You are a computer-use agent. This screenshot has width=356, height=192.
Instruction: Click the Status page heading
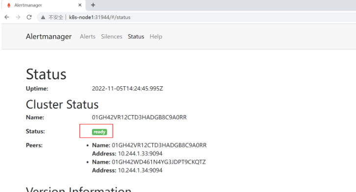(x=46, y=74)
